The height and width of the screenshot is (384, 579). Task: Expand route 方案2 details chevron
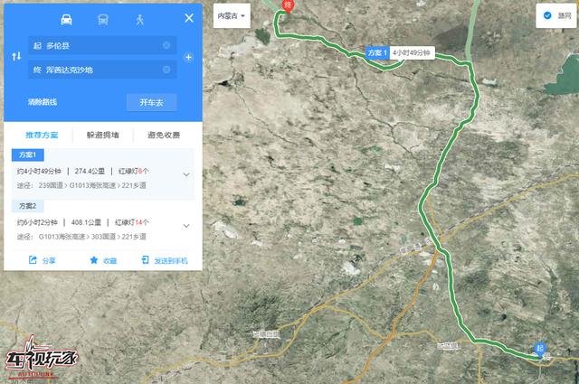(x=186, y=225)
